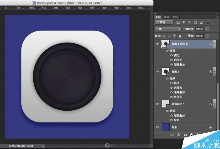Image resolution: width=220 pixels, height=149 pixels.
Task: Open the 类型 layer filter dropdown
Action: [x=164, y=23]
